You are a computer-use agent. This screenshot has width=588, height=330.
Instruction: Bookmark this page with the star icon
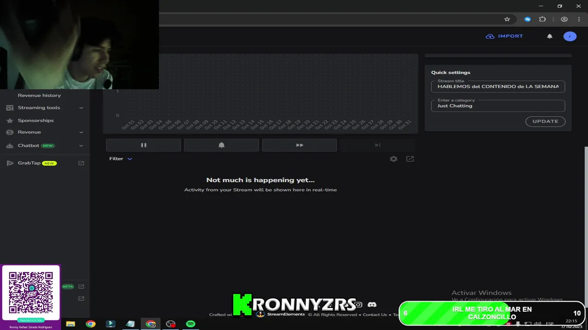pos(507,19)
